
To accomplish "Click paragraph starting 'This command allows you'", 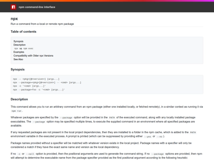I will point(107,109).
